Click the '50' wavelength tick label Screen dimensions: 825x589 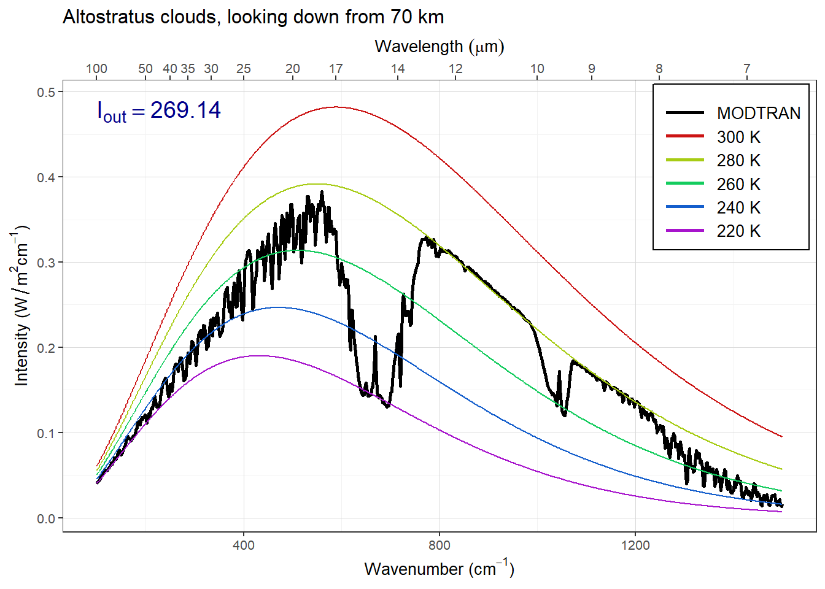coord(145,69)
